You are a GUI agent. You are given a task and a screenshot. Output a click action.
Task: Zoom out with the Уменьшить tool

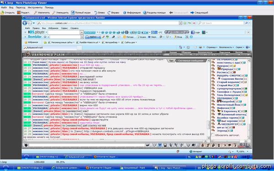pyautogui.click(x=60, y=13)
